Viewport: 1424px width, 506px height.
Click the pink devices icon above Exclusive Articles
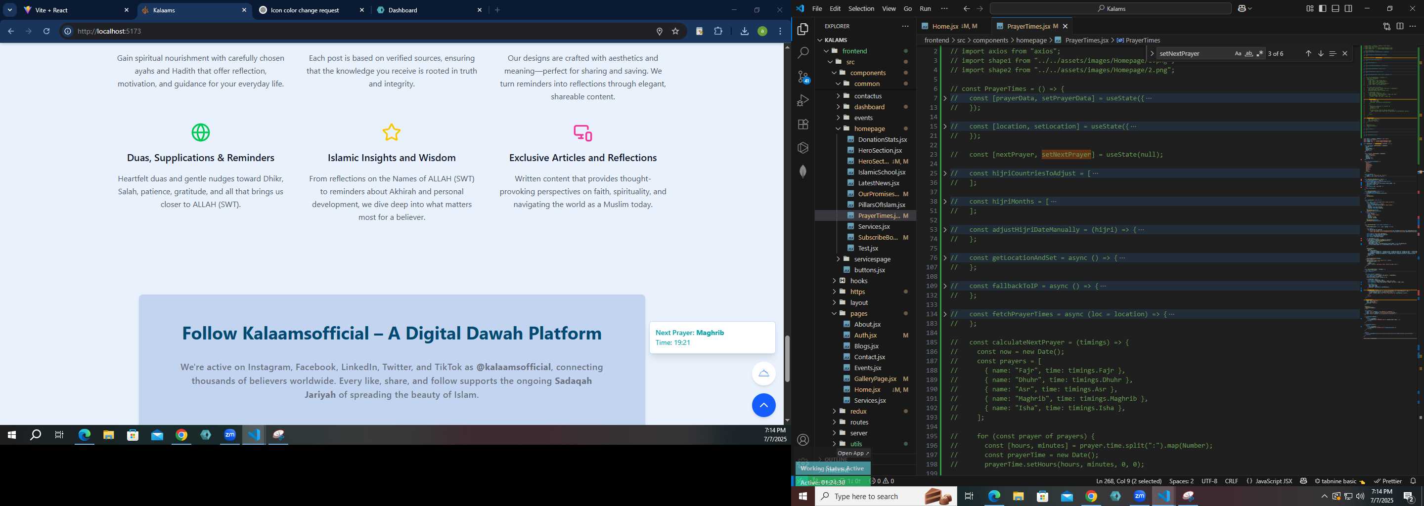click(582, 132)
